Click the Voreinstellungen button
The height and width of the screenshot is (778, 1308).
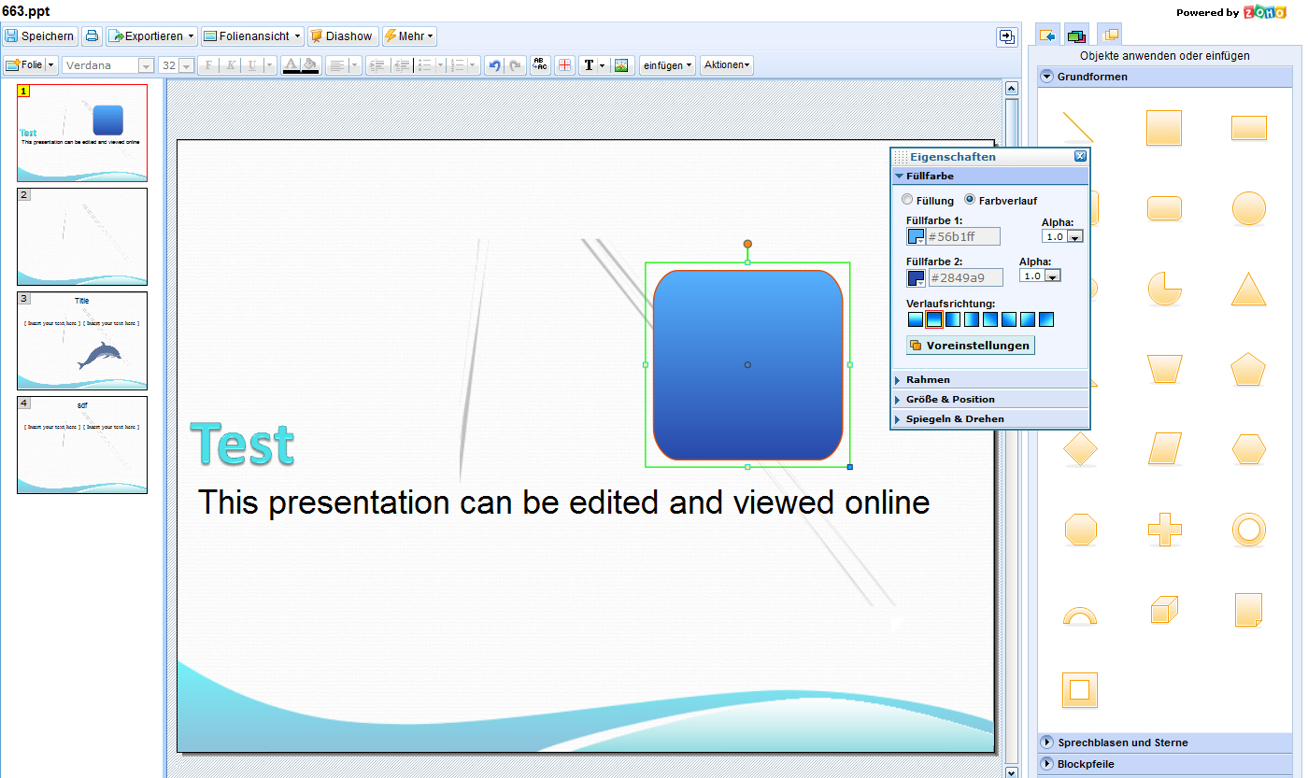(971, 346)
